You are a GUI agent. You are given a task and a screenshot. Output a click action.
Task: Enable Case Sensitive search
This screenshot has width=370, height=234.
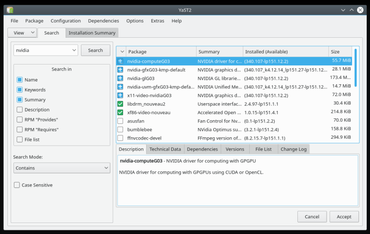[17, 185]
